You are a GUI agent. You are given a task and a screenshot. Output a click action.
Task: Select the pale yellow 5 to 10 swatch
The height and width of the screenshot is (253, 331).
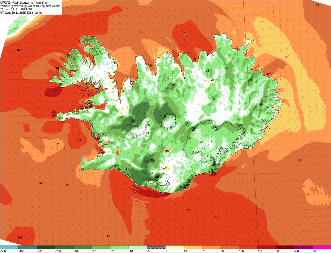pos(175,247)
